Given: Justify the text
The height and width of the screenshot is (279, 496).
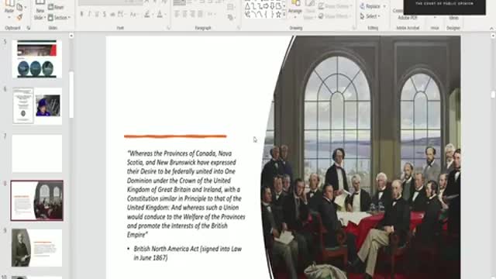Looking at the screenshot, I should tap(200, 14).
